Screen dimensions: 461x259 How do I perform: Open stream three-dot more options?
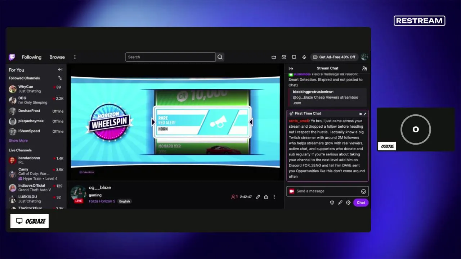pos(274,197)
